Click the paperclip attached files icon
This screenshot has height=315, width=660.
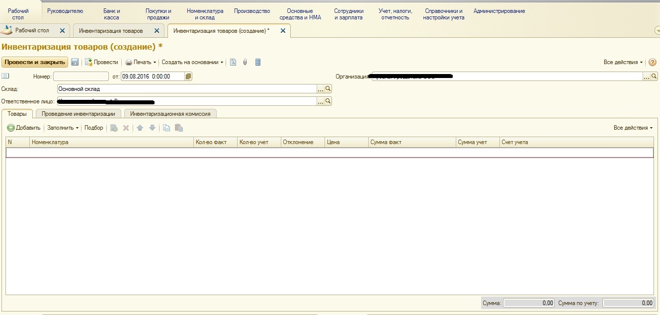pyautogui.click(x=245, y=62)
